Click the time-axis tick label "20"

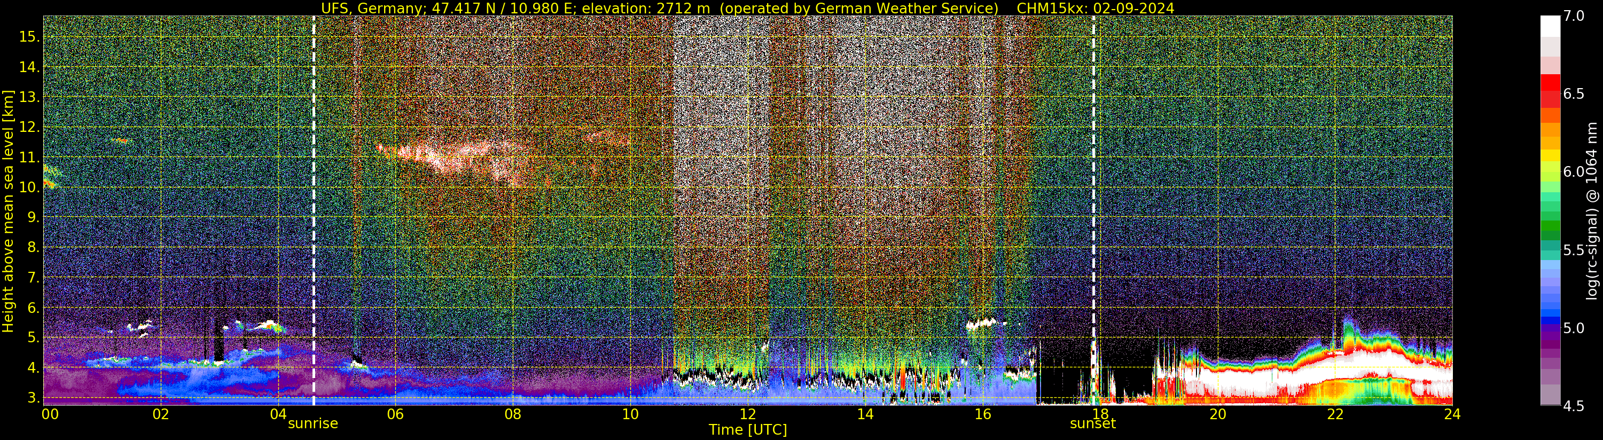click(x=1218, y=414)
